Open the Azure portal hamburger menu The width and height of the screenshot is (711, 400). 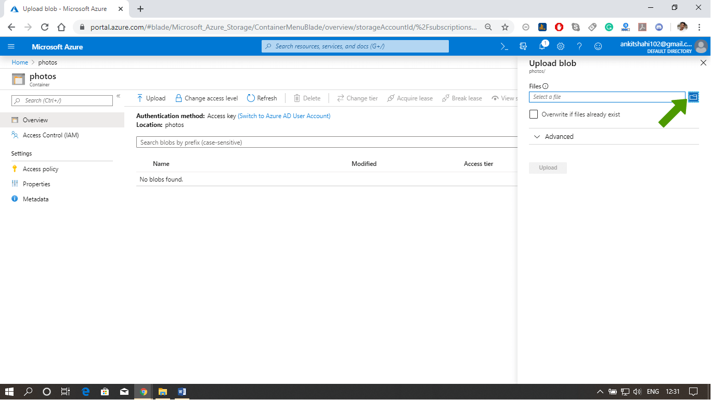11,46
